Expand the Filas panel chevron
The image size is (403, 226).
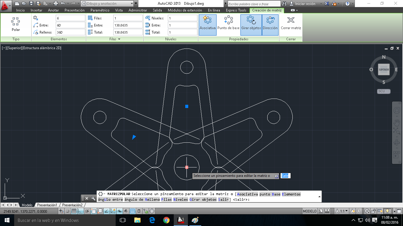click(119, 39)
